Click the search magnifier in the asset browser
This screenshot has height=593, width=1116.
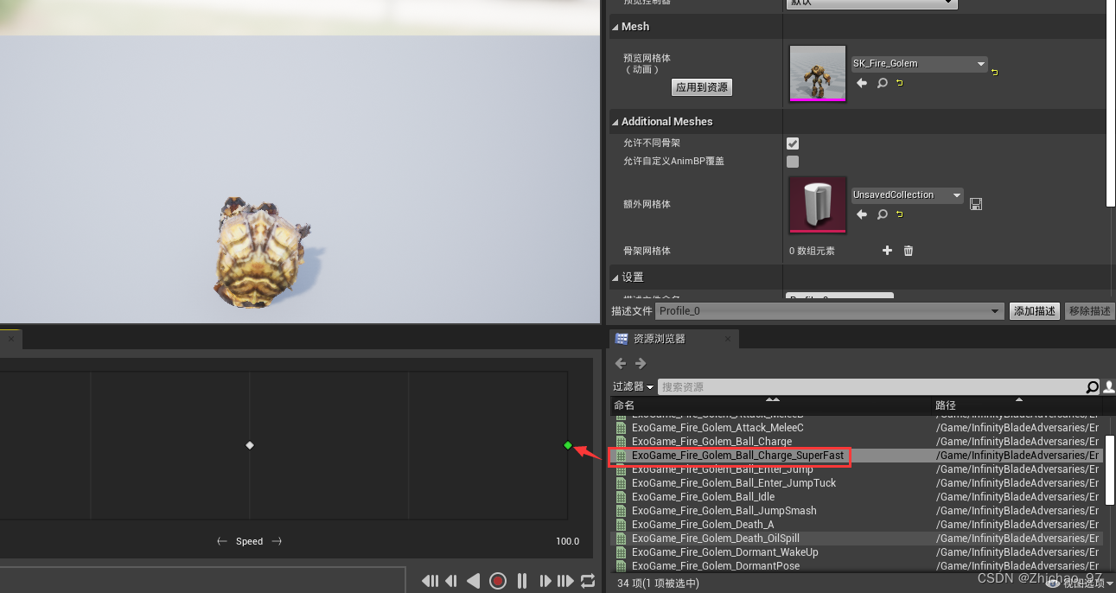[x=1093, y=386]
